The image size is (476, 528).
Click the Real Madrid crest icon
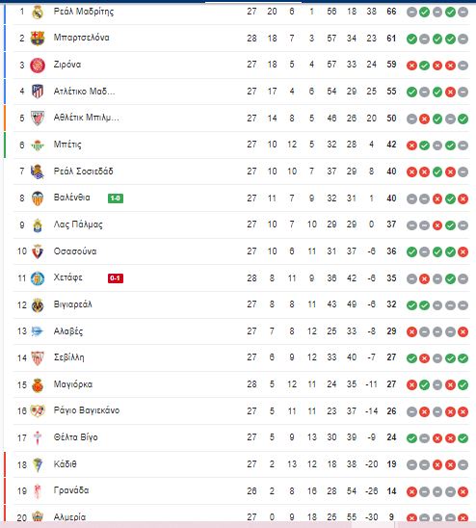click(x=38, y=13)
